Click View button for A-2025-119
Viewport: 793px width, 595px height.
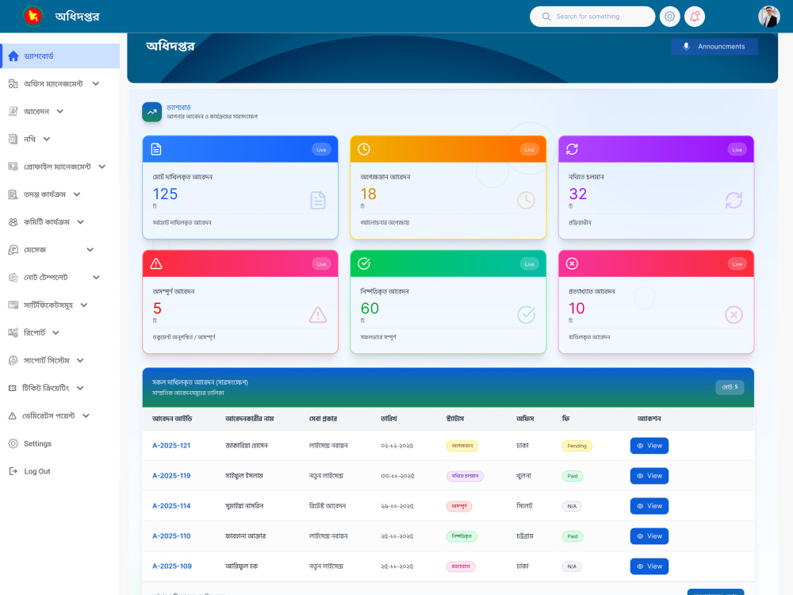pos(649,475)
